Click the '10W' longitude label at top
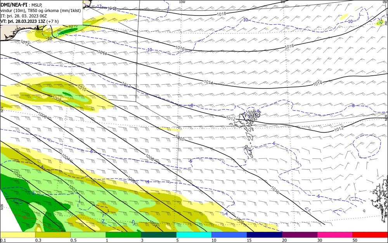Screen dimensions: 388x243 pyautogui.click(x=182, y=2)
